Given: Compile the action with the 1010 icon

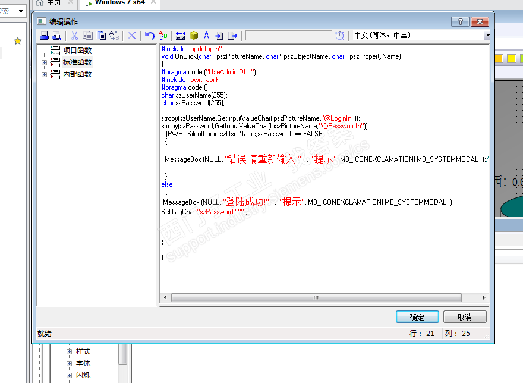Looking at the screenshot, I should coord(181,36).
